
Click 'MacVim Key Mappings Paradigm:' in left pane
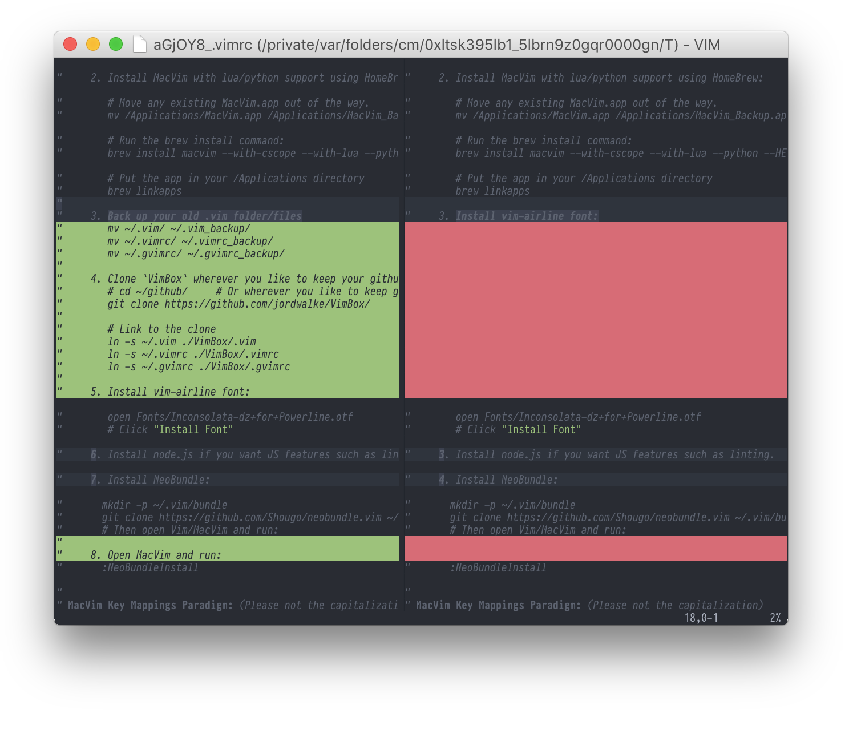150,605
